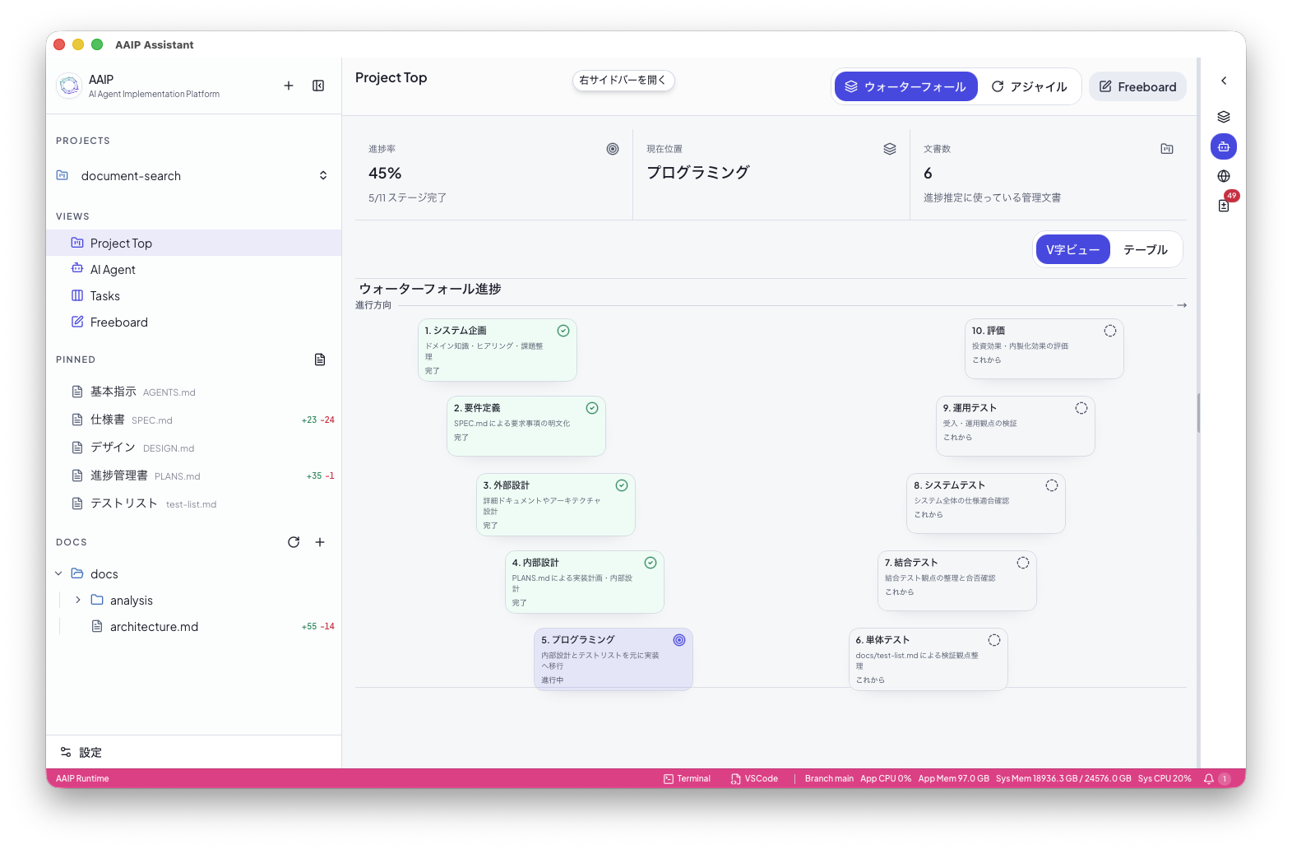The height and width of the screenshot is (849, 1292).
Task: Click the in-progress icon on プログラミング card
Action: click(x=679, y=640)
